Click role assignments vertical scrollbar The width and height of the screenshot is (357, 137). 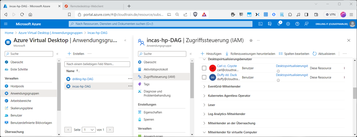[355, 93]
